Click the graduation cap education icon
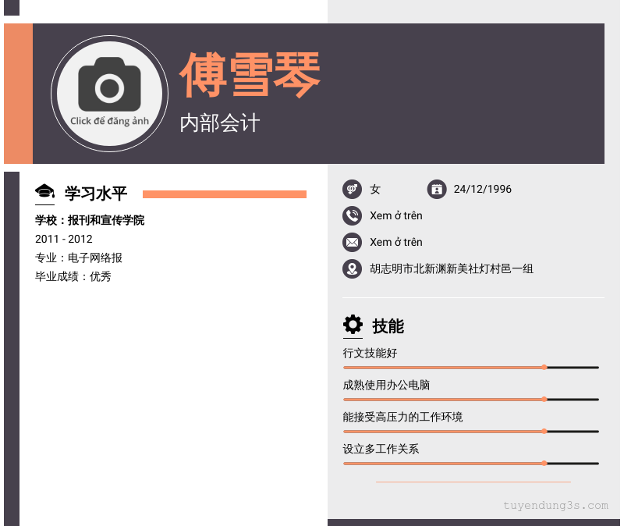624x526 pixels. click(x=45, y=192)
